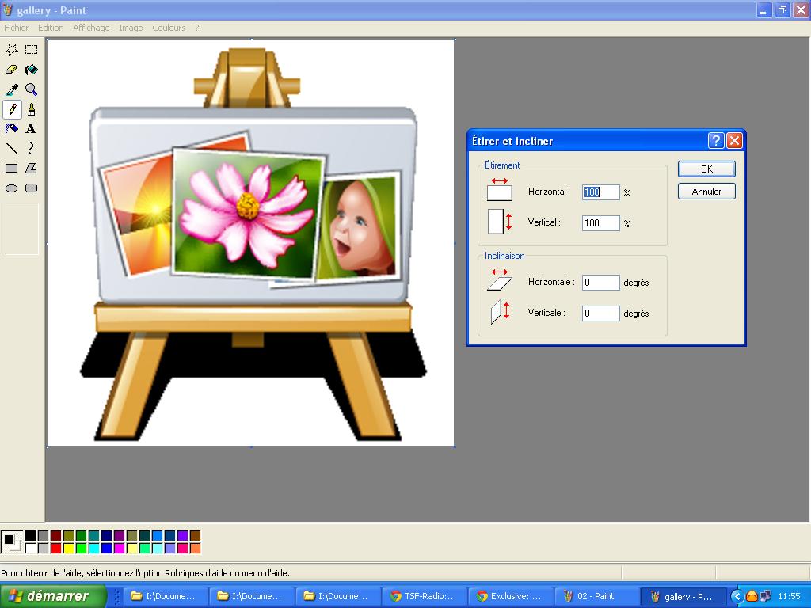This screenshot has height=608, width=811.
Task: Click the Étirement Horizontal percent field
Action: coord(600,192)
